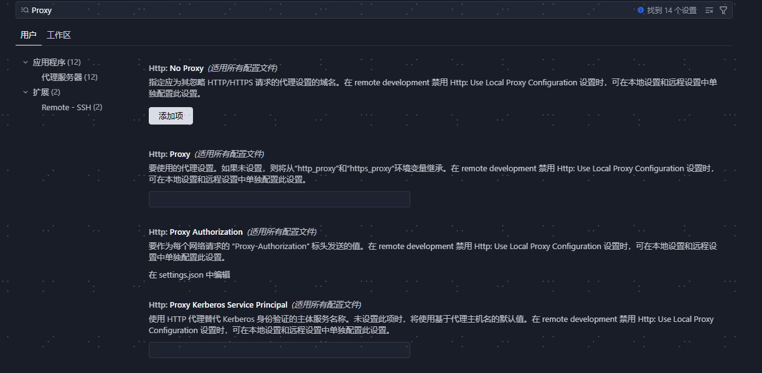This screenshot has height=373, width=762.
Task: Switch to the 用户 settings tab
Action: [x=29, y=35]
